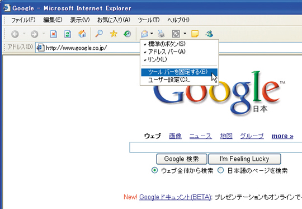Image resolution: width=302 pixels, height=209 pixels.
Task: Expand the Mail icon dropdown arrow
Action: 152,34
